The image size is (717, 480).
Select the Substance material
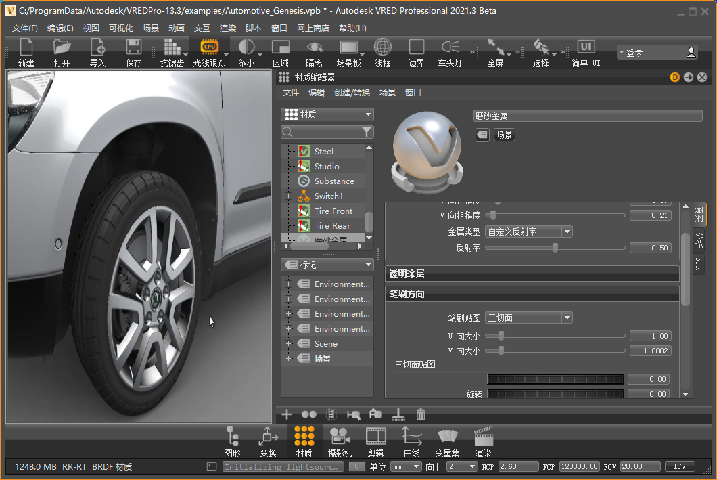tap(333, 181)
